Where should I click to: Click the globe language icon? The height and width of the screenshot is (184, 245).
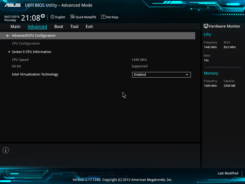click(52, 17)
